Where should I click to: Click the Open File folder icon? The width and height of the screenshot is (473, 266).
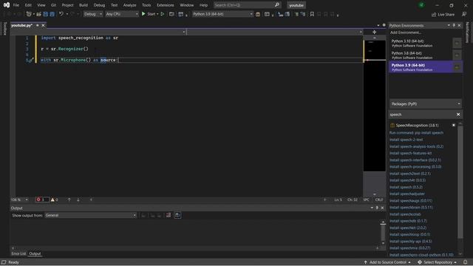tap(39, 14)
